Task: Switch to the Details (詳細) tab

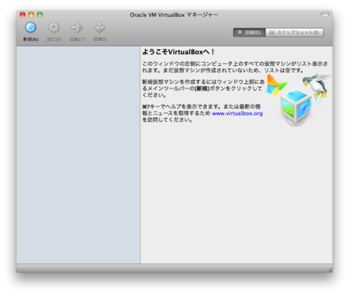Action: click(x=249, y=33)
